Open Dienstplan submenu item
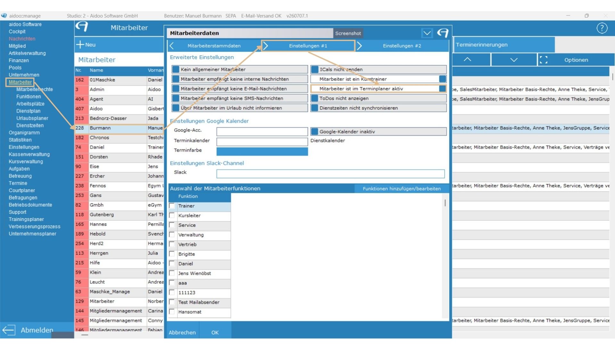The height and width of the screenshot is (346, 615). (29, 111)
